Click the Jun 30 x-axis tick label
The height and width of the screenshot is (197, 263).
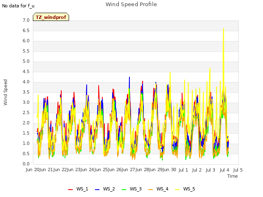tap(170, 170)
